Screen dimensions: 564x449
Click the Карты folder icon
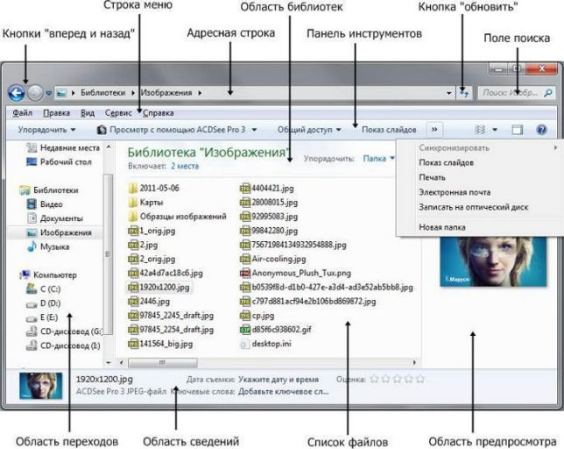(133, 203)
